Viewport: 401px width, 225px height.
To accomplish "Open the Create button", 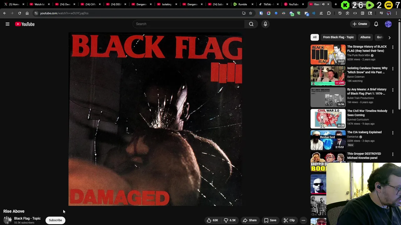I will 360,24.
